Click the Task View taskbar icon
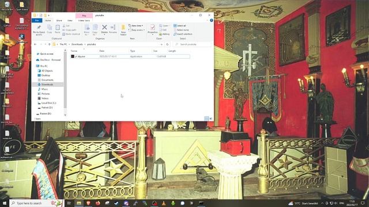The width and height of the screenshot is (369, 207). click(69, 203)
